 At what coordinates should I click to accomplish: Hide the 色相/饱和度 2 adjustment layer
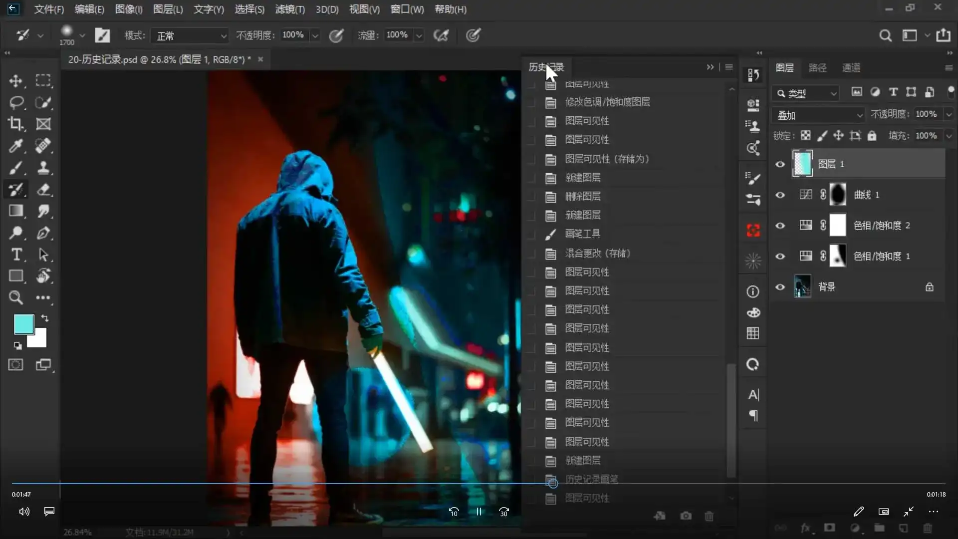pyautogui.click(x=780, y=226)
